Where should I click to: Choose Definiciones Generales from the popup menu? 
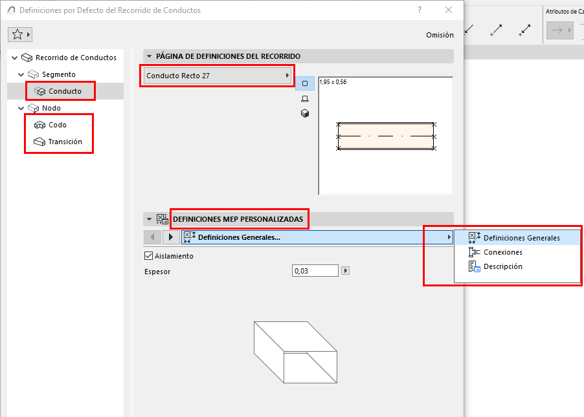tap(517, 238)
